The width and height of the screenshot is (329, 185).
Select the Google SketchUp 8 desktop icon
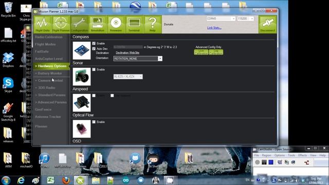click(x=8, y=112)
